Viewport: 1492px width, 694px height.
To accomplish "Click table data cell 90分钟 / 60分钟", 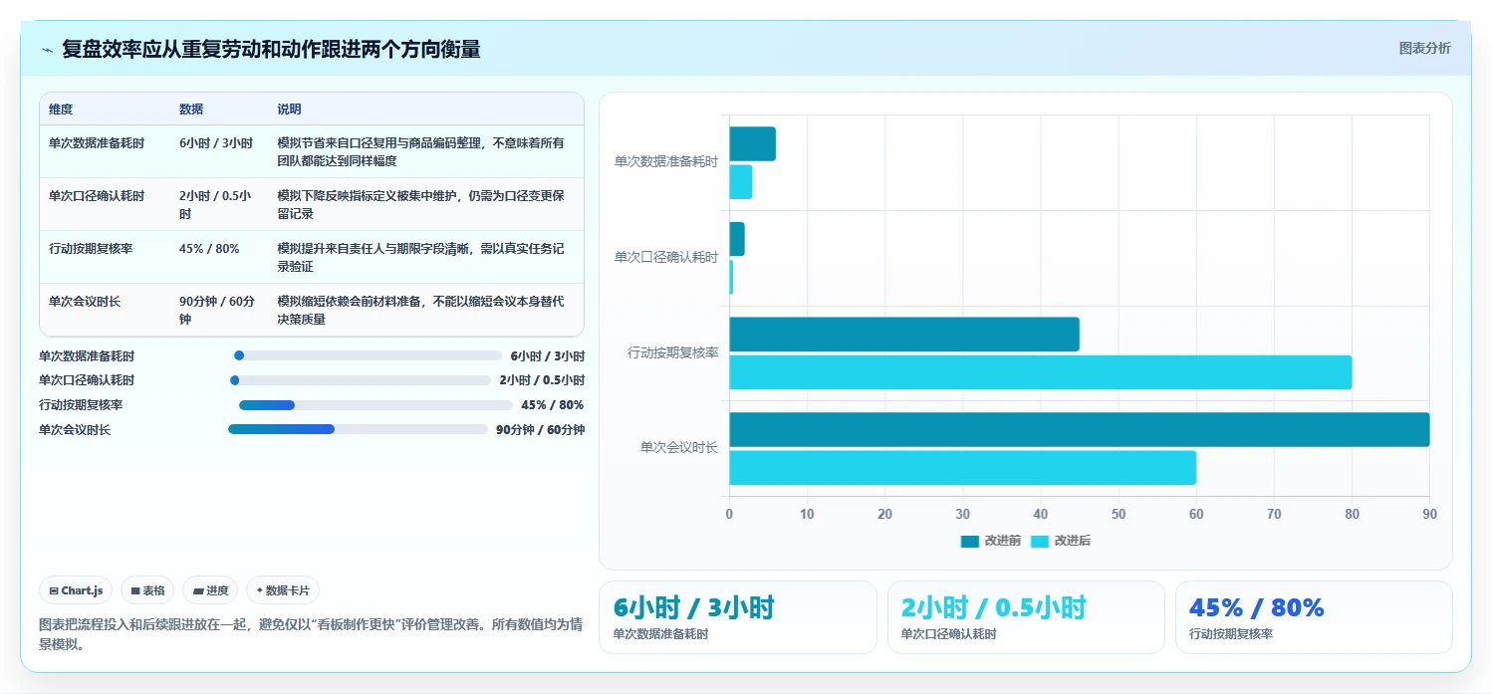I will [x=217, y=311].
